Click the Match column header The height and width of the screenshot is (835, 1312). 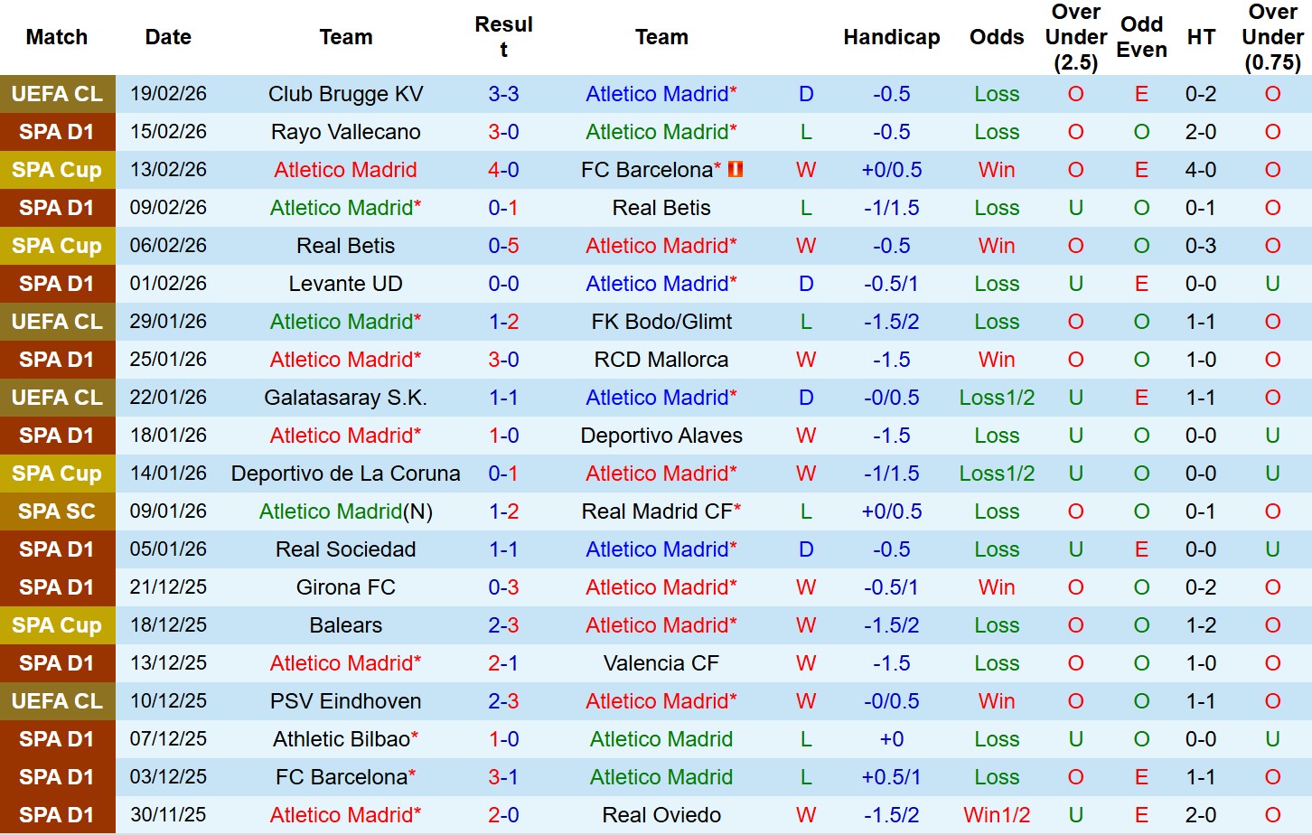(x=57, y=37)
